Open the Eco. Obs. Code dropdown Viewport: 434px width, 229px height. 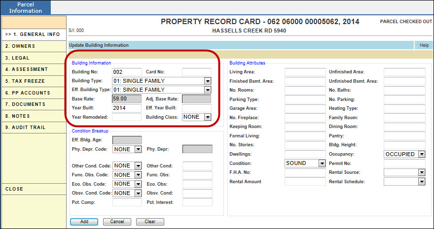[138, 184]
